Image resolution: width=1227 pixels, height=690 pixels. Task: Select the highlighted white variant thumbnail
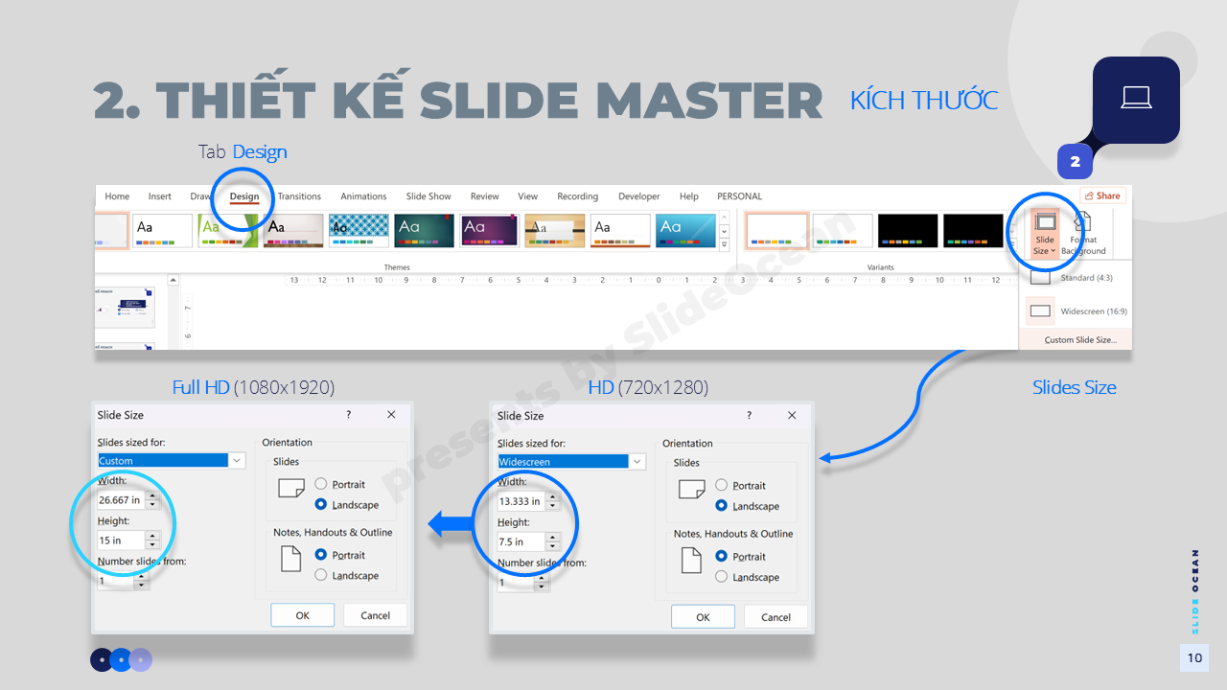pos(776,231)
